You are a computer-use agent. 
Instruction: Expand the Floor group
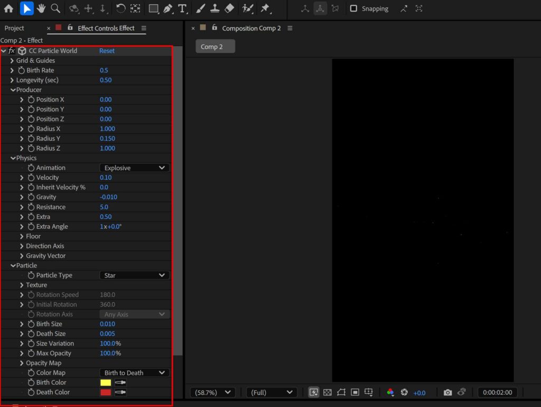click(22, 236)
